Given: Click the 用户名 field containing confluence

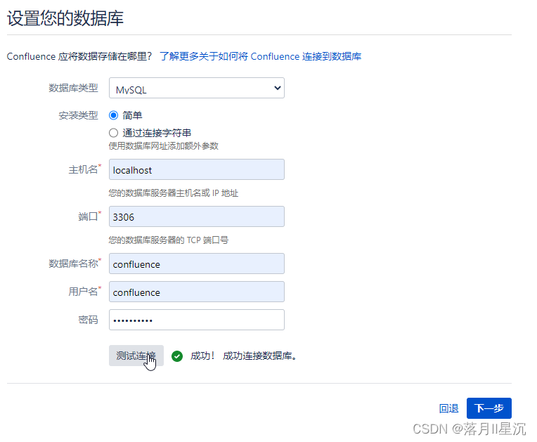Looking at the screenshot, I should (x=197, y=292).
